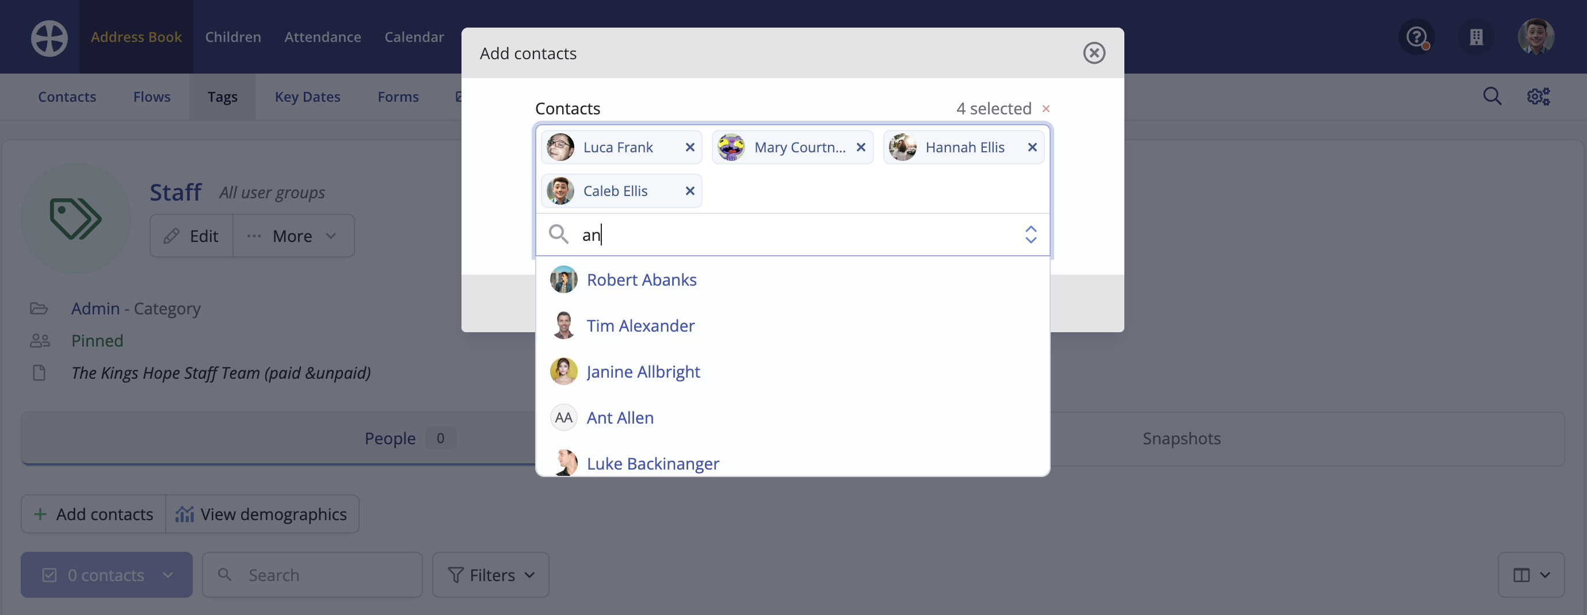Expand the Filters dropdown
The height and width of the screenshot is (615, 1587).
(490, 574)
